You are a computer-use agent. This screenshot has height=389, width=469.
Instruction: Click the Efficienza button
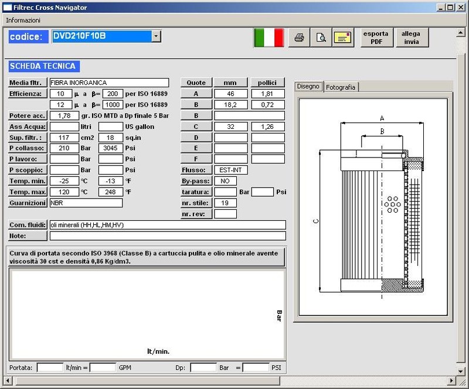pos(27,94)
